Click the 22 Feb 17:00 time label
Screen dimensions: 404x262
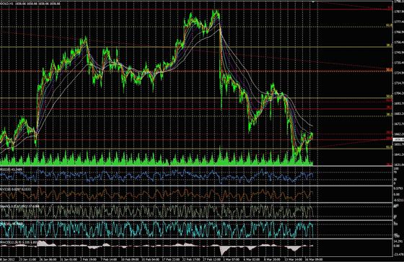pos(190,259)
